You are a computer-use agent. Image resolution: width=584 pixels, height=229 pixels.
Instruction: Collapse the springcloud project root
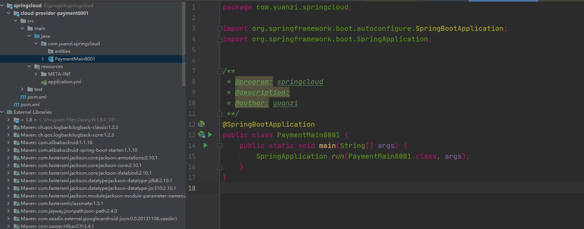coord(2,6)
